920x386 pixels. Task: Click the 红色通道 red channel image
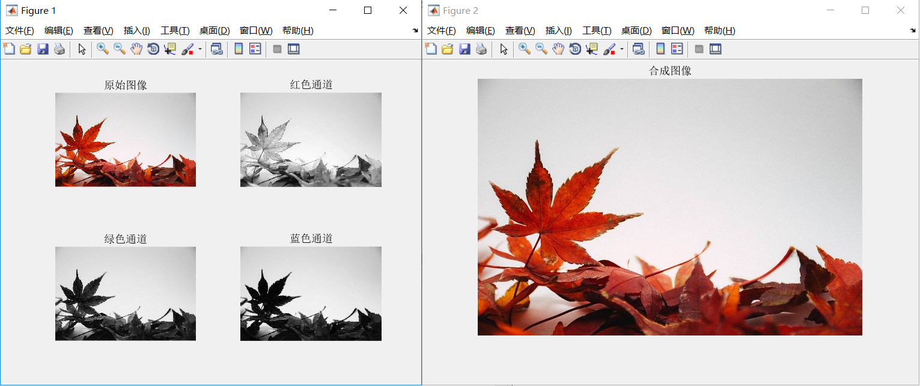(311, 139)
